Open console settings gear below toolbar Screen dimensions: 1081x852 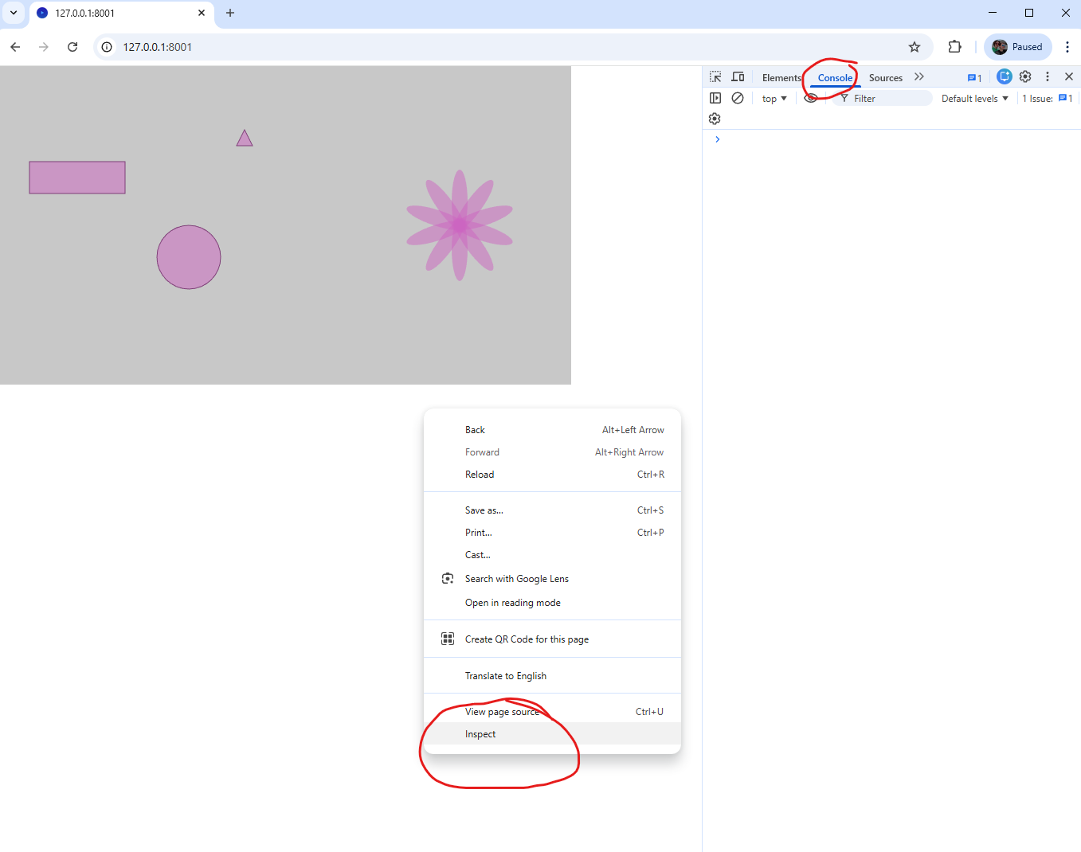pos(715,119)
